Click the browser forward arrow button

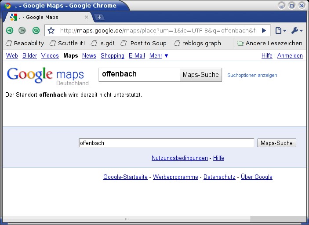click(22, 30)
